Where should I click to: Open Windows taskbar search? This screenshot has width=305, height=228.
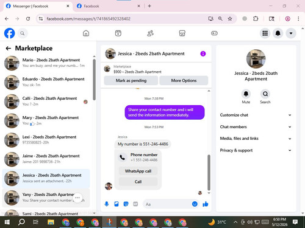[21, 222]
